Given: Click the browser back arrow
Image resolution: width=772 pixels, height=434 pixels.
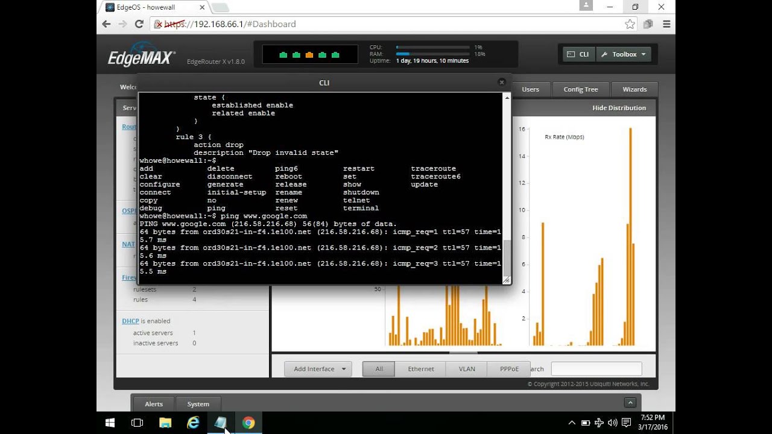Looking at the screenshot, I should [107, 24].
